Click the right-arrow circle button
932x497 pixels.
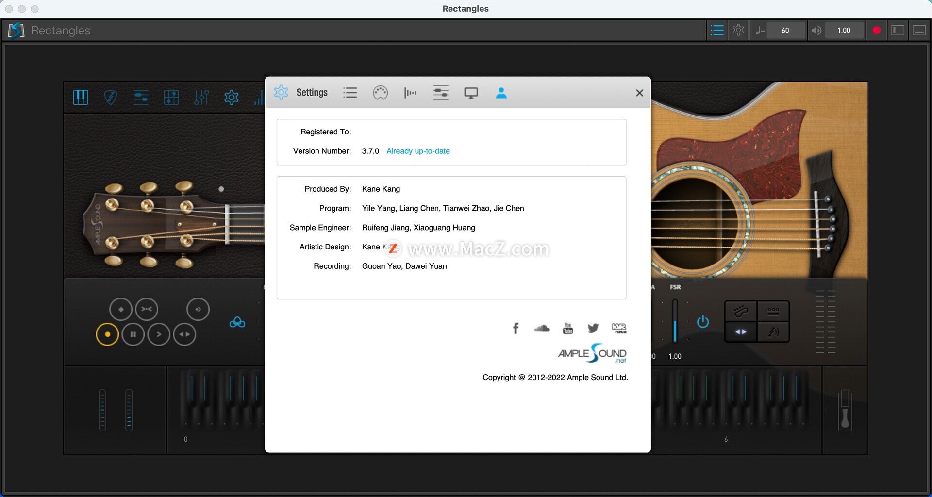159,334
